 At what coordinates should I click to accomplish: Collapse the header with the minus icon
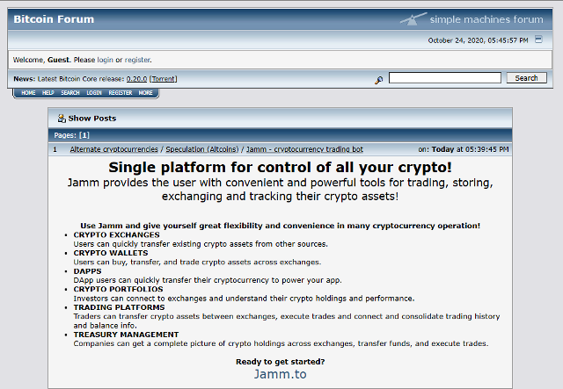(539, 40)
